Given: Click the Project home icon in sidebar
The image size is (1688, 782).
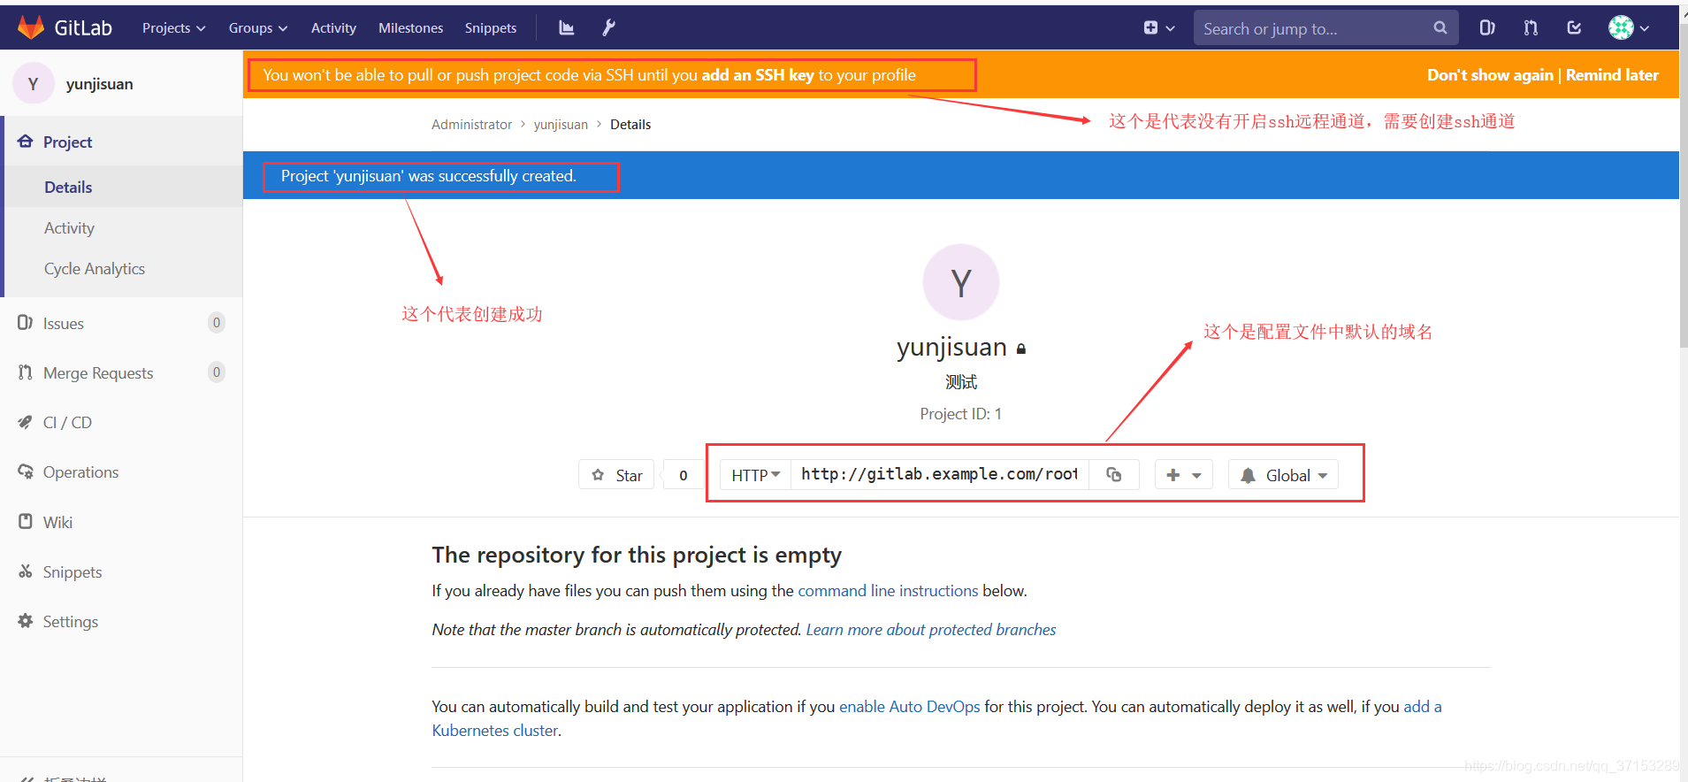Looking at the screenshot, I should click(x=26, y=142).
